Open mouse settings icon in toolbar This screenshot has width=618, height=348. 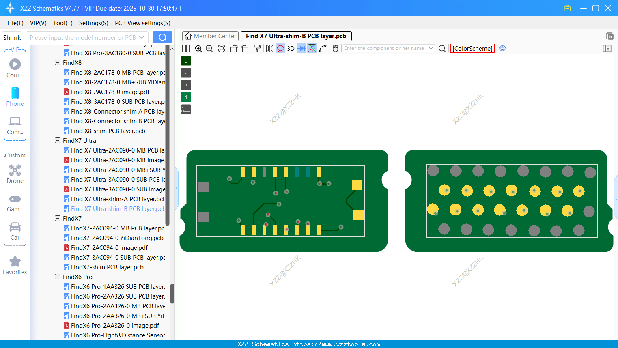tap(335, 48)
